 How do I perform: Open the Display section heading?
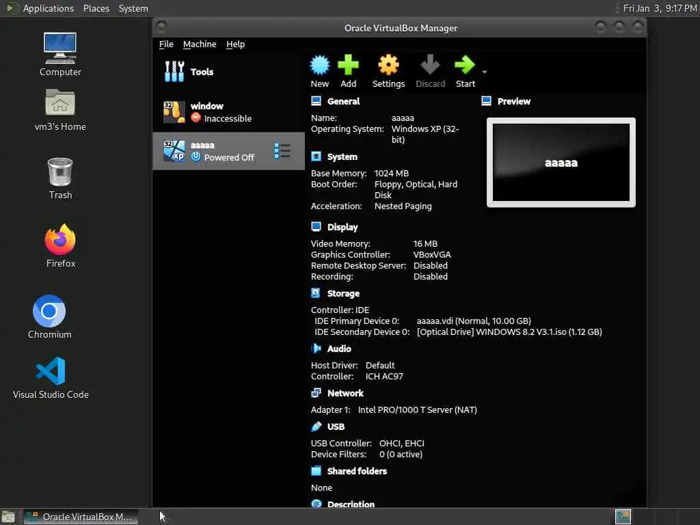tap(342, 227)
